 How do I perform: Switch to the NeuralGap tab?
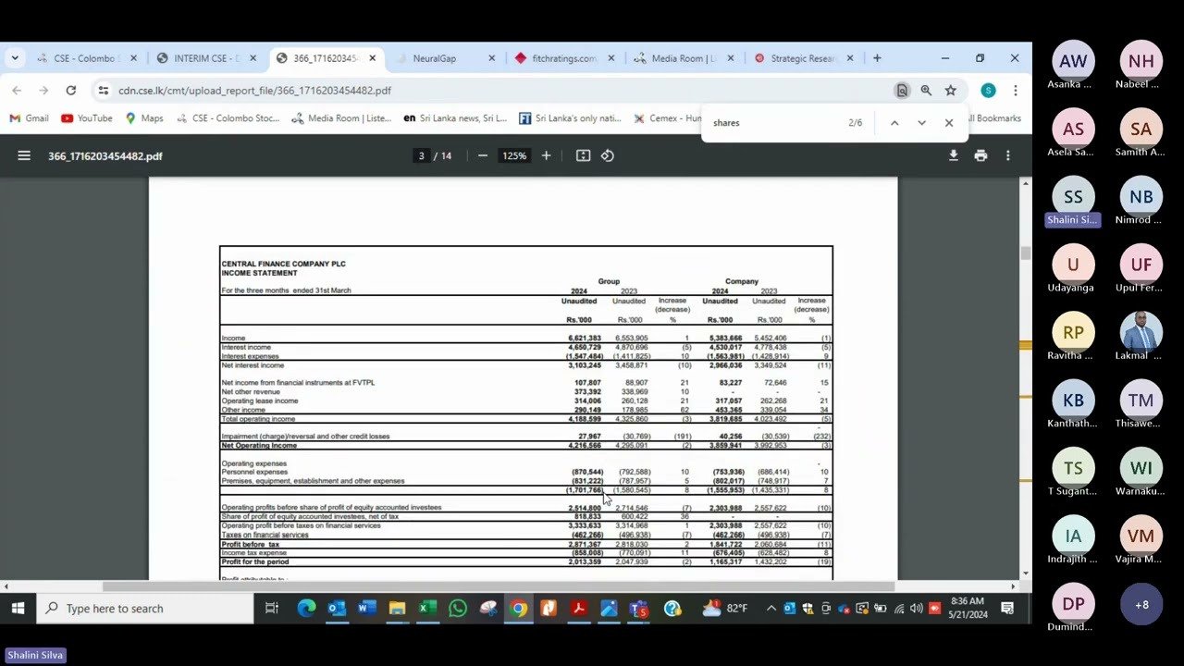(435, 56)
